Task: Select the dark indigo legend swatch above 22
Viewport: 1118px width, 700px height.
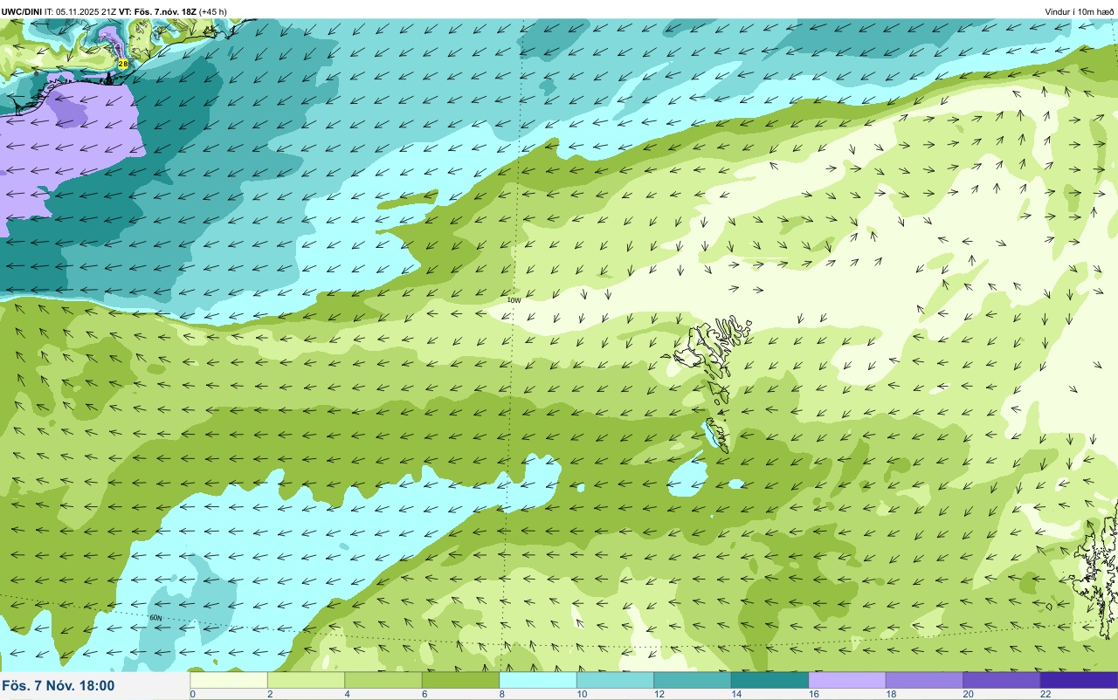Action: (x=1079, y=680)
